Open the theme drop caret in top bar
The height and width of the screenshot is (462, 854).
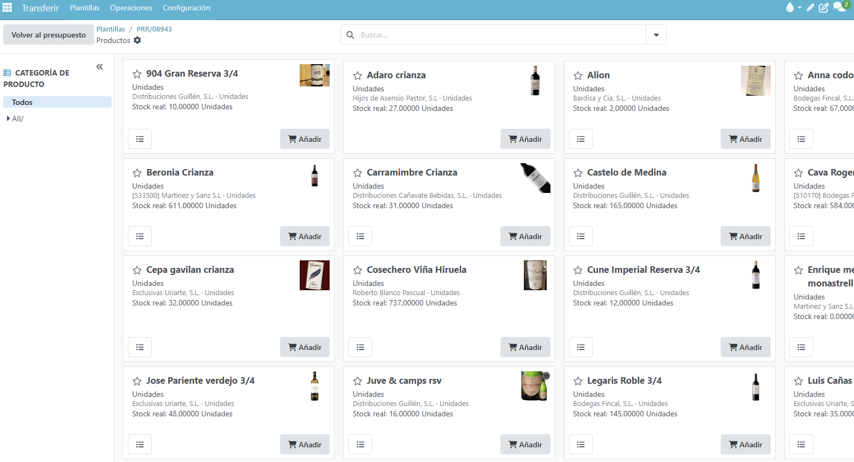pyautogui.click(x=800, y=8)
